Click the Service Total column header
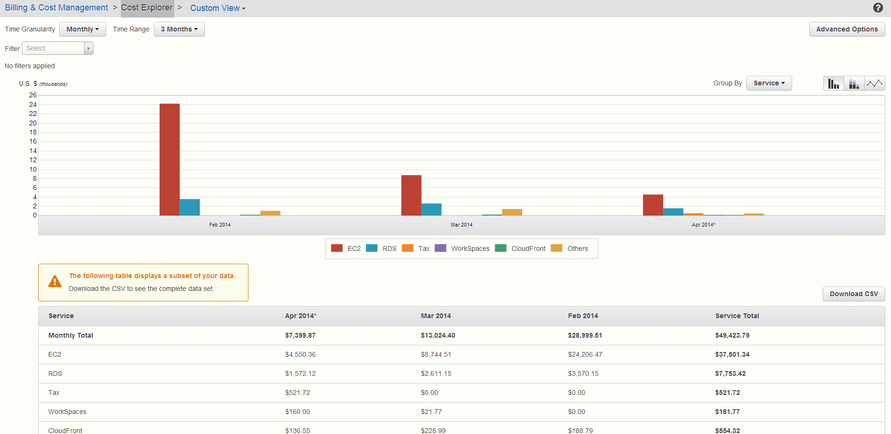This screenshot has height=434, width=891. (737, 316)
